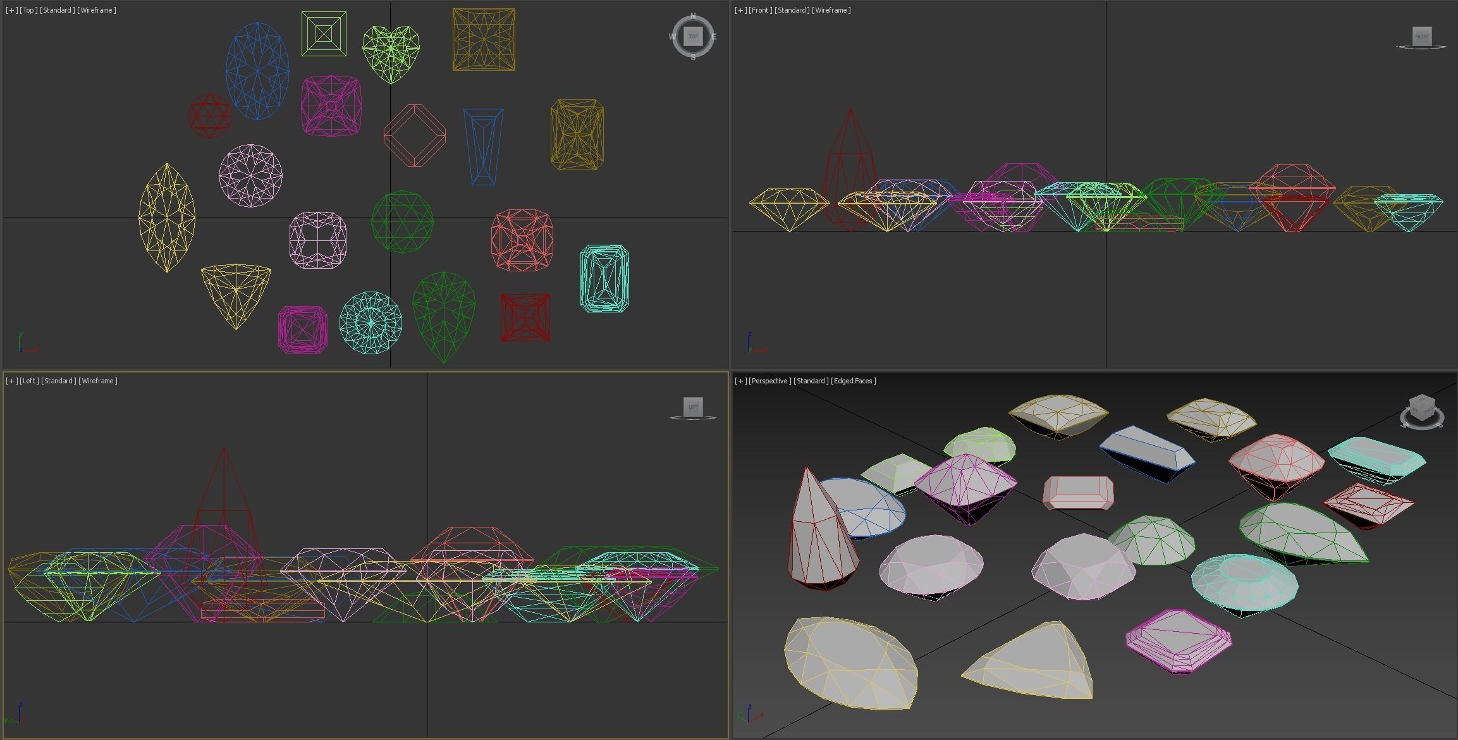This screenshot has width=1458, height=740.
Task: Click the ViewCube in the Front viewport
Action: 1421,36
